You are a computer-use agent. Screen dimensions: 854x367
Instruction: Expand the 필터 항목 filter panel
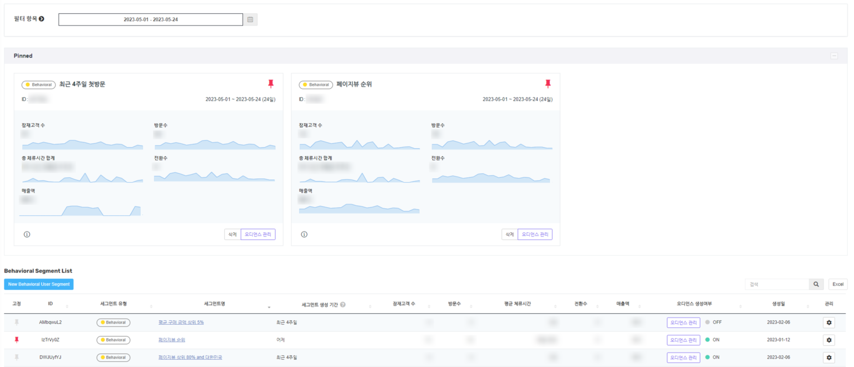point(41,18)
